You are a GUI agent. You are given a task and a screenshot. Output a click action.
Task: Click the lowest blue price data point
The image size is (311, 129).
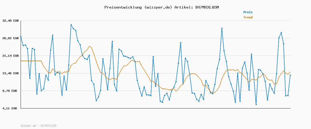click(256, 104)
